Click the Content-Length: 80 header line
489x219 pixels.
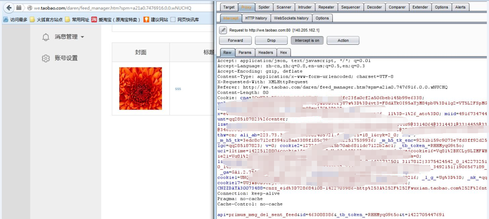(243, 93)
